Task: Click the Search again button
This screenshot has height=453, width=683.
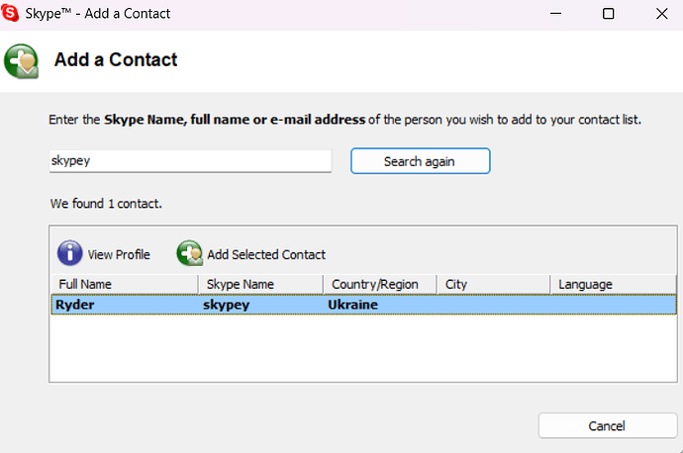Action: pyautogui.click(x=421, y=161)
